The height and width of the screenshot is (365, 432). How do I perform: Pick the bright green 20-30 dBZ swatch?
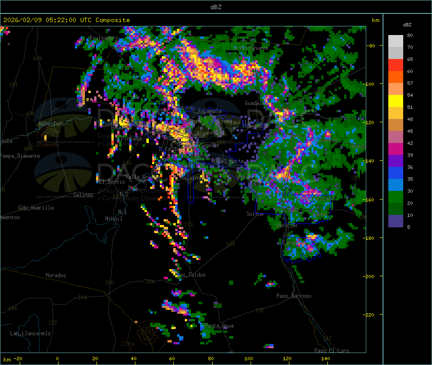click(396, 197)
